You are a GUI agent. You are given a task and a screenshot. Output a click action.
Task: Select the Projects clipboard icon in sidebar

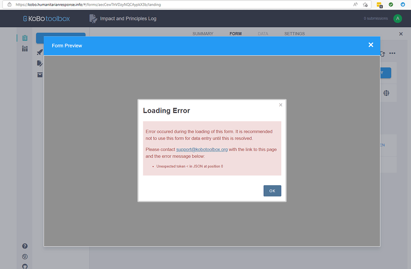click(x=24, y=38)
